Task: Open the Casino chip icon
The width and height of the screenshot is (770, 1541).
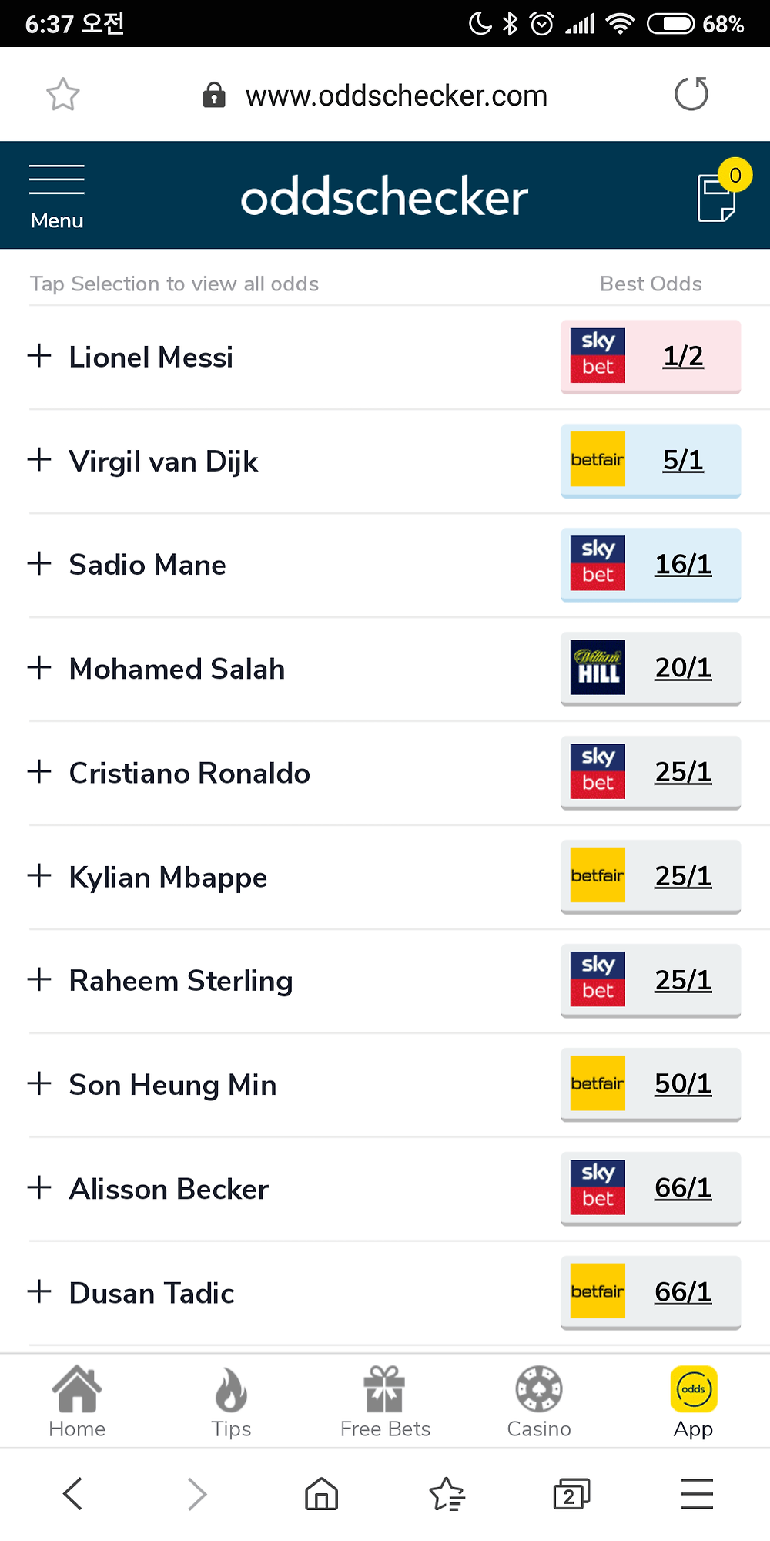Action: click(539, 1402)
